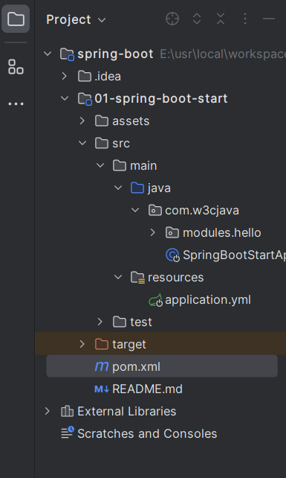Screen dimensions: 286x478
Task: Select the resources folder label
Action: 175,278
